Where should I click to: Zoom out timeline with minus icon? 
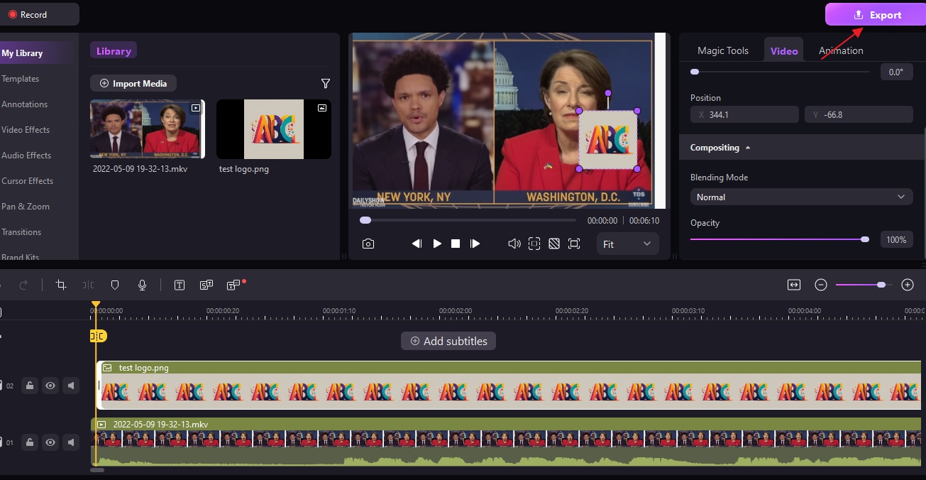[x=821, y=285]
